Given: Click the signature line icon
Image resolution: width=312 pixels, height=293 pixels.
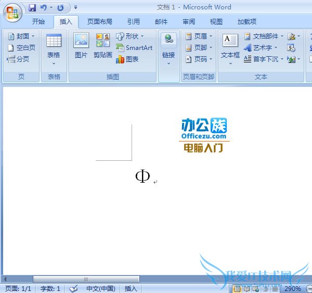Looking at the screenshot, I should 292,36.
